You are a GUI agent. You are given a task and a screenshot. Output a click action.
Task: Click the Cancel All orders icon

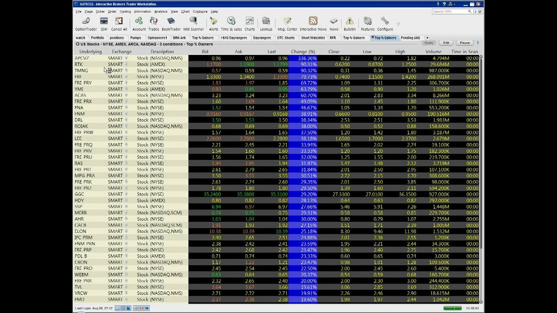pyautogui.click(x=119, y=24)
